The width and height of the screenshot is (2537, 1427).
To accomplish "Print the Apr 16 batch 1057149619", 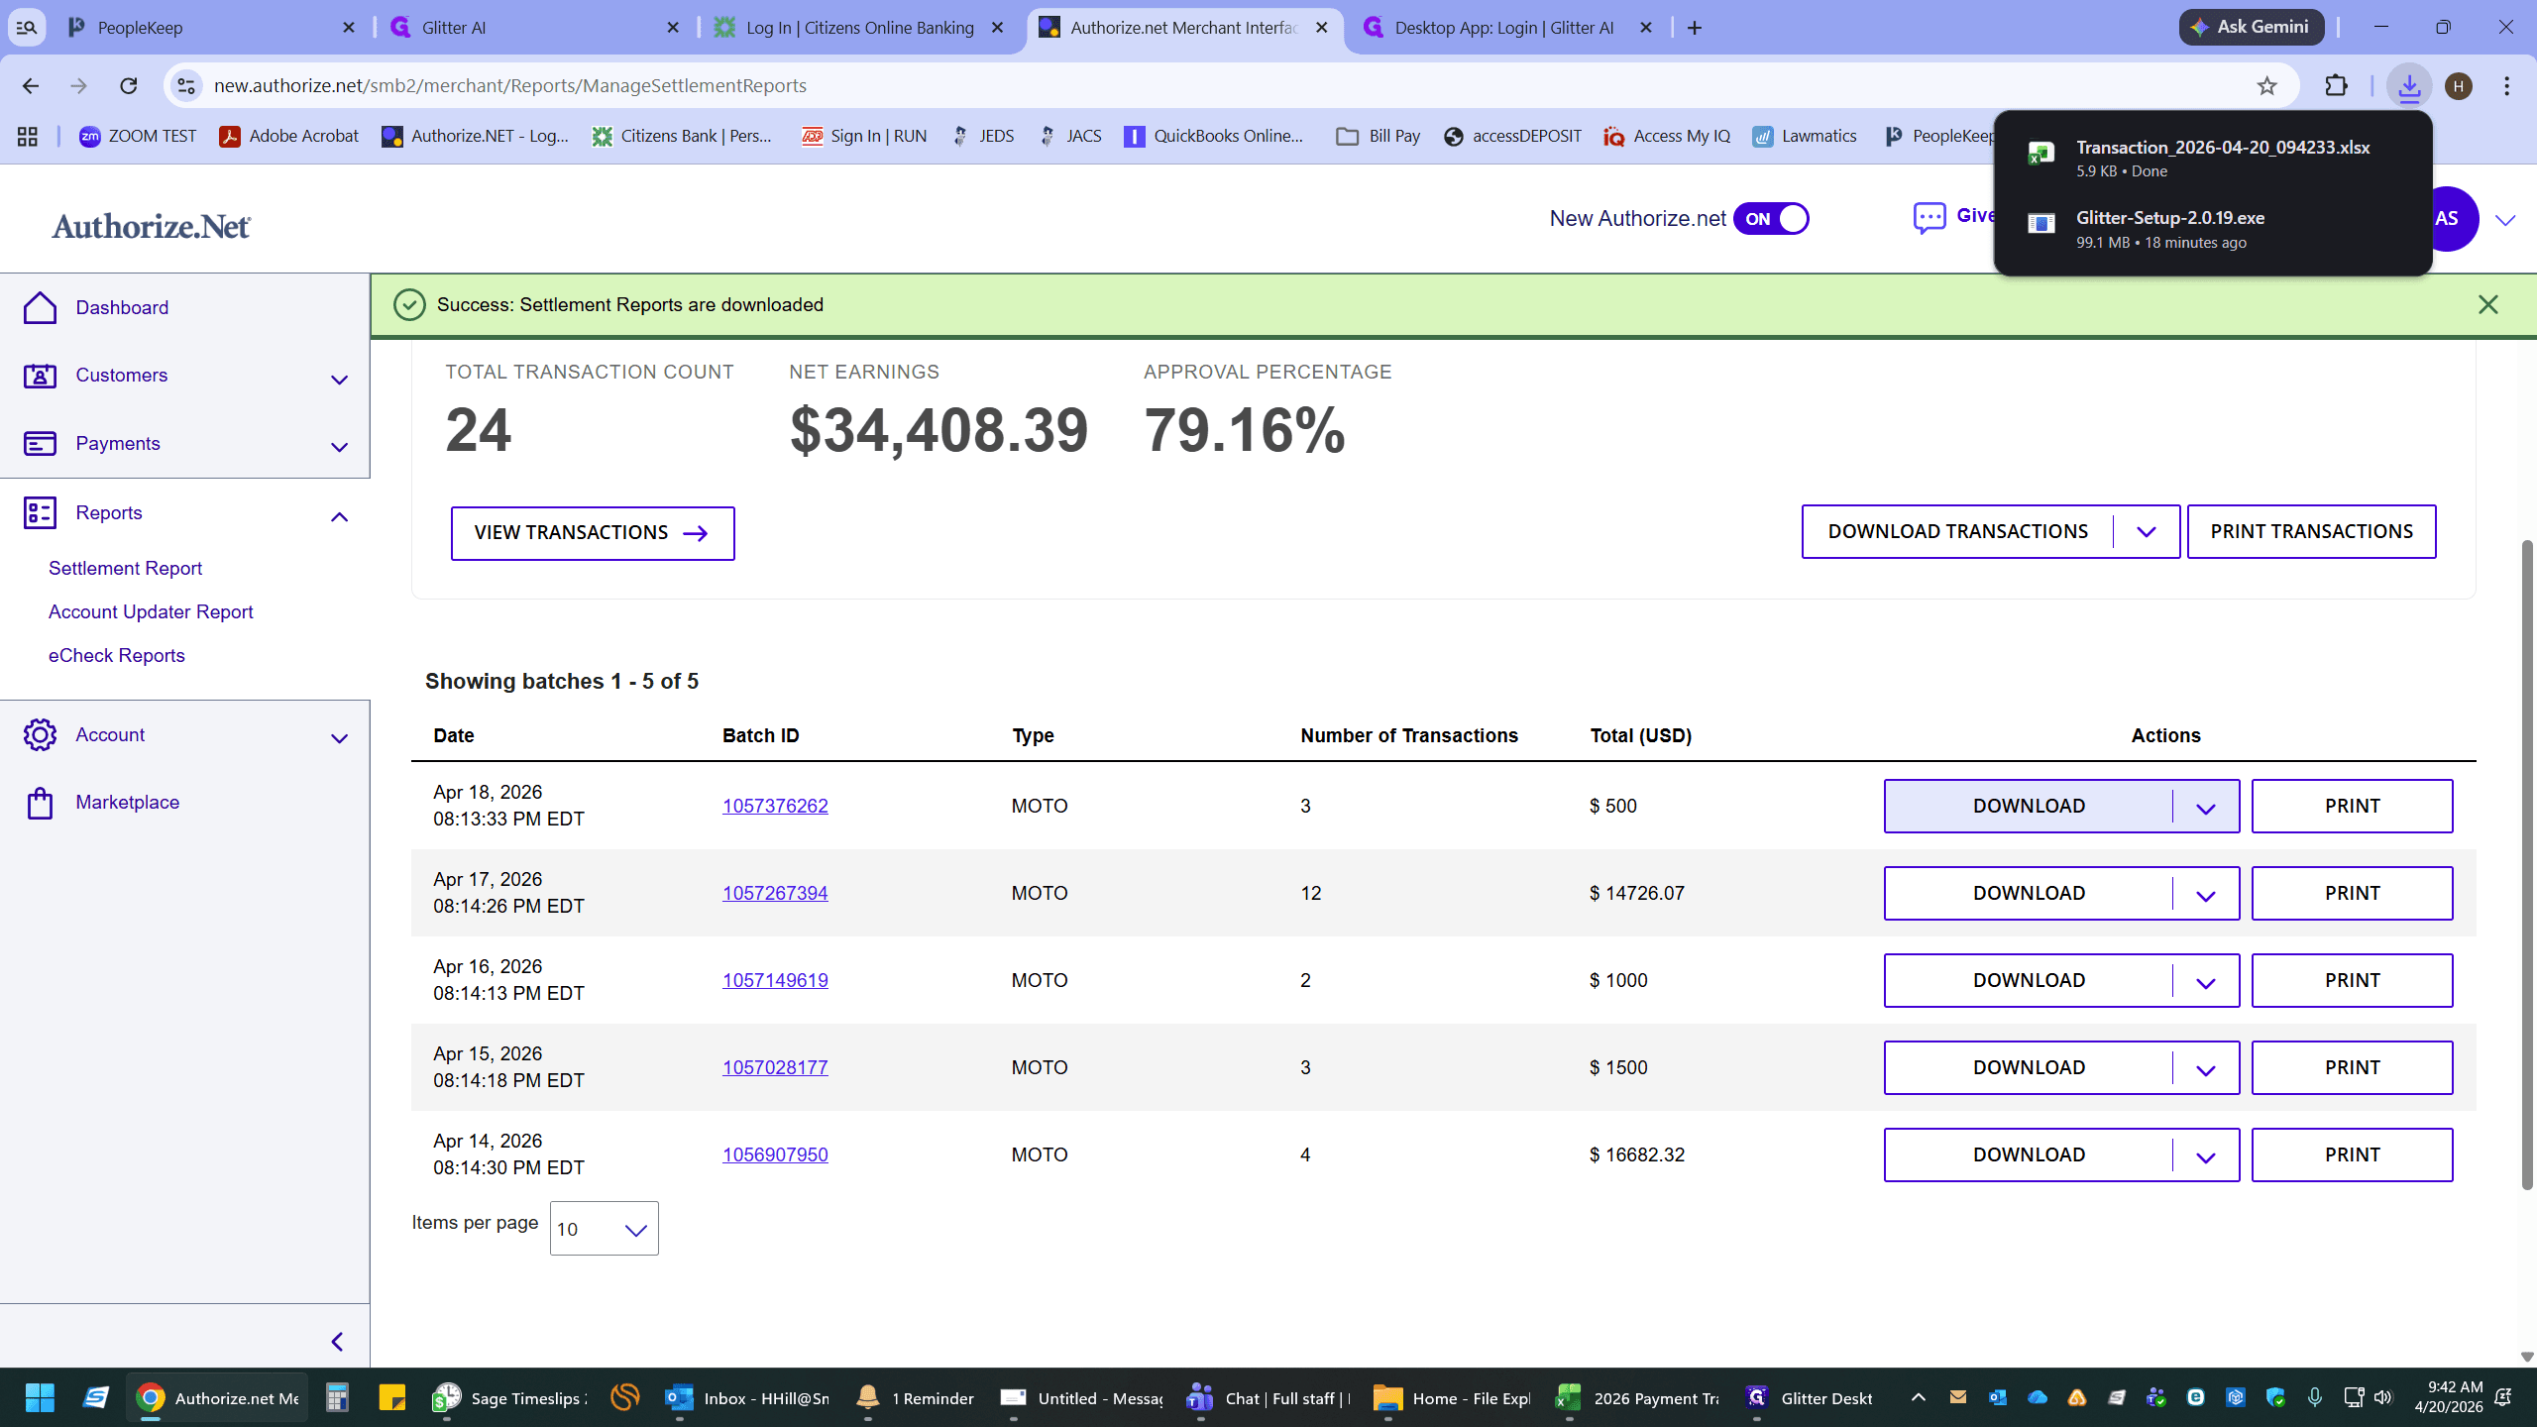I will pos(2352,980).
